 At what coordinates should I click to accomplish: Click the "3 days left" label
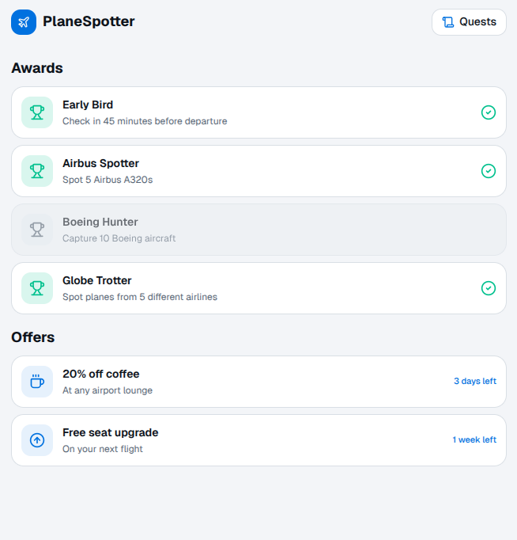point(474,382)
